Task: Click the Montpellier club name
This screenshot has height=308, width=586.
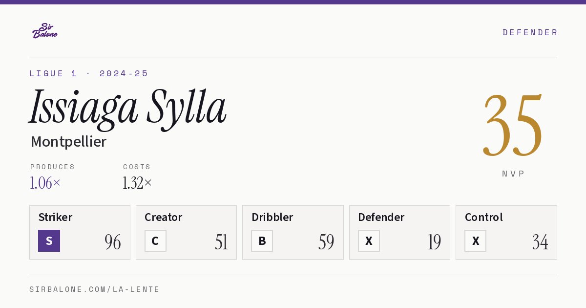Action: pos(68,142)
